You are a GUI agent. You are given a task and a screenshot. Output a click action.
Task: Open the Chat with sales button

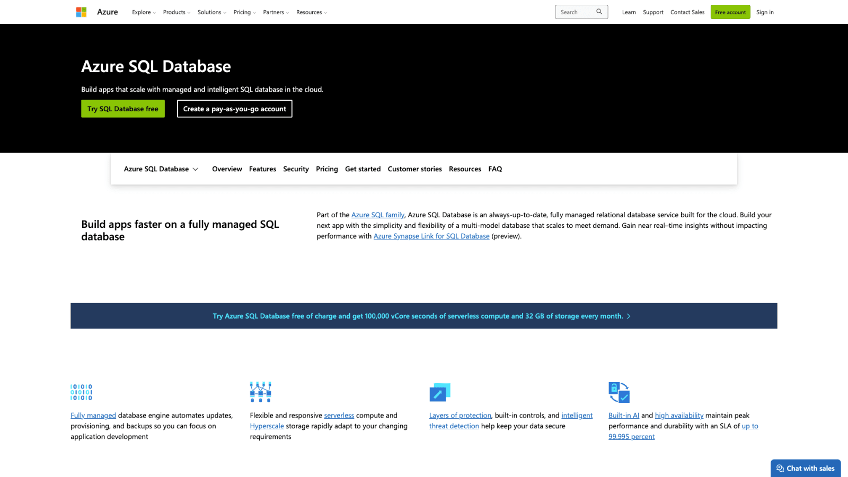pyautogui.click(x=806, y=468)
